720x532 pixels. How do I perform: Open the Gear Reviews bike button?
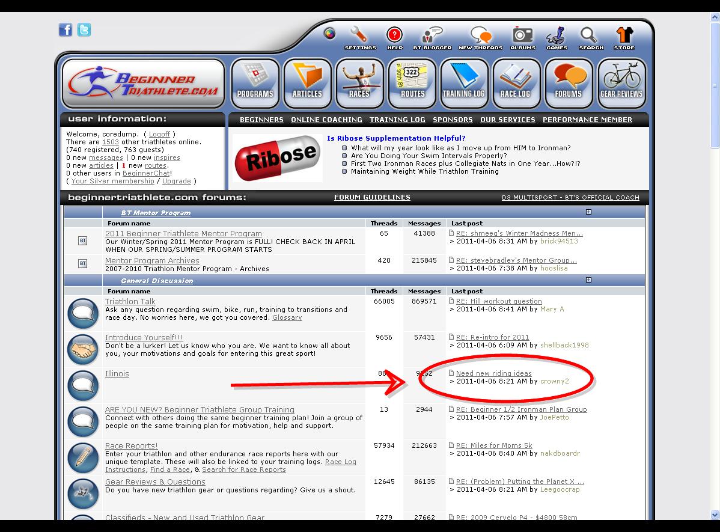[621, 83]
